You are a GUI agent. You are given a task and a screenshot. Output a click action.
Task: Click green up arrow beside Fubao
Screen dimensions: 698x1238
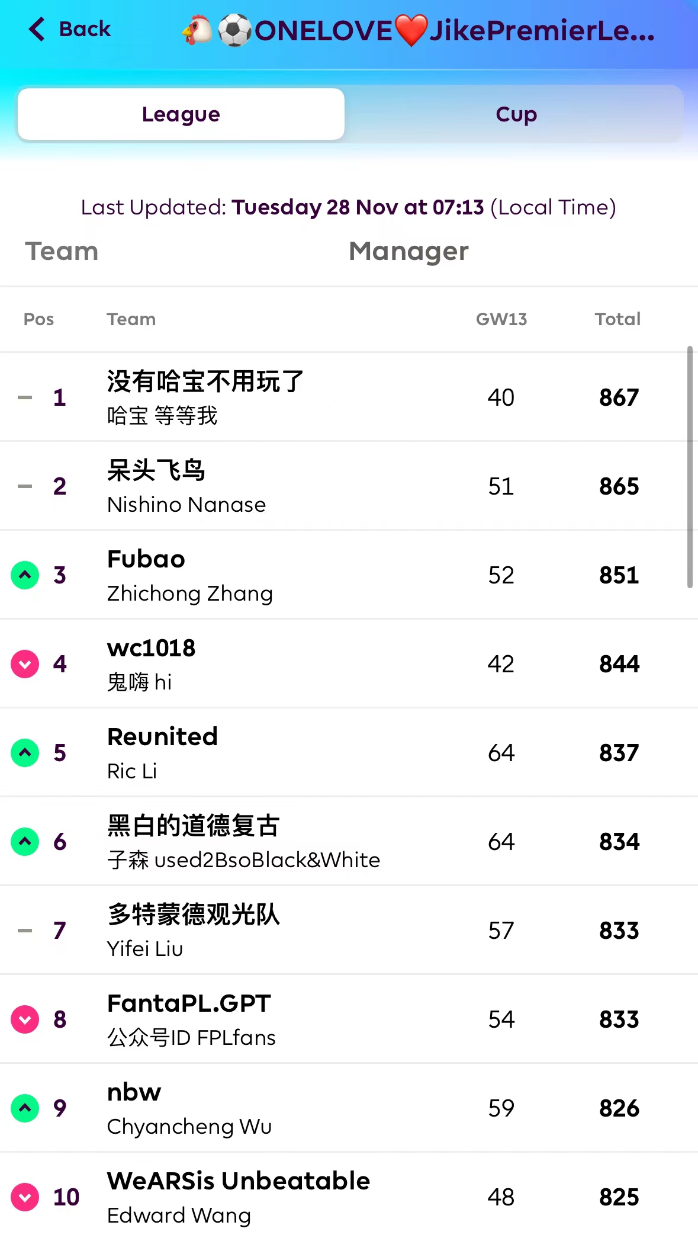coord(25,575)
